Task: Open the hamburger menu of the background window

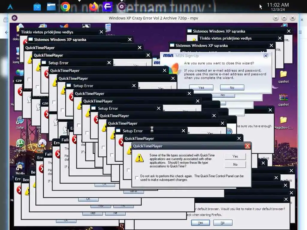Action: click(300, 32)
